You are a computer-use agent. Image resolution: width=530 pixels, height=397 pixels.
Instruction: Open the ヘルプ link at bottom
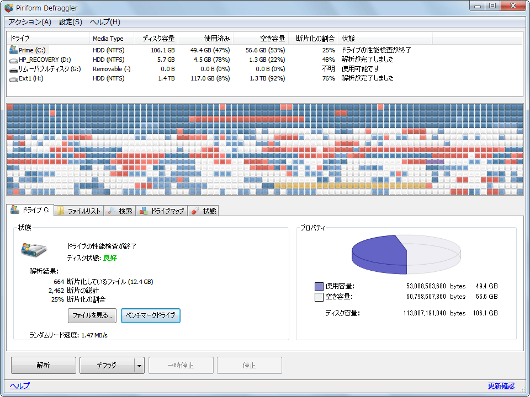(x=20, y=386)
